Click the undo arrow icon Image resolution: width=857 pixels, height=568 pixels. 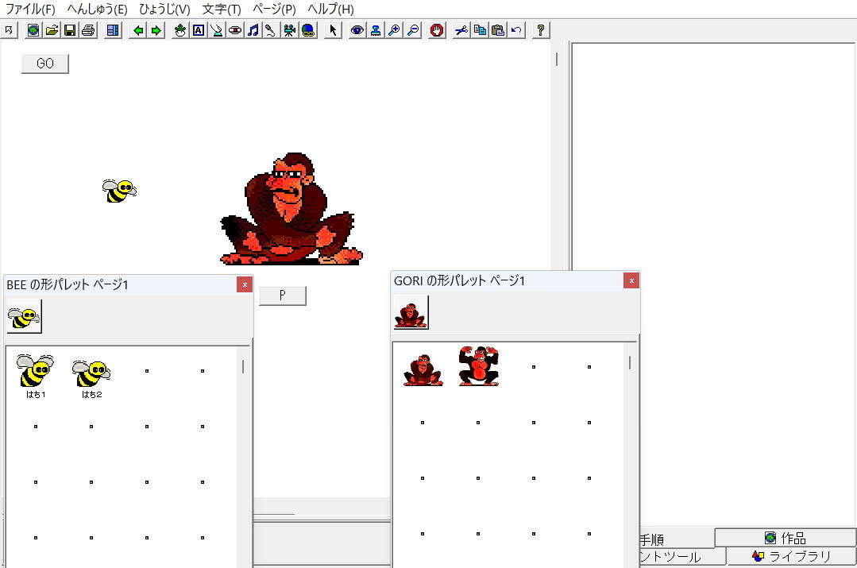[x=516, y=31]
